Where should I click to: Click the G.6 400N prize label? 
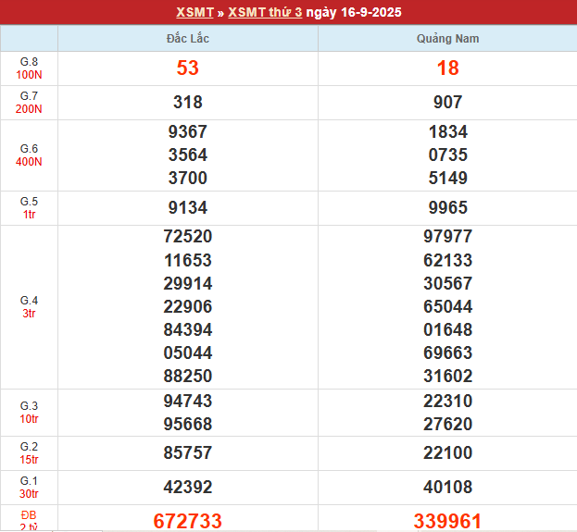pyautogui.click(x=29, y=155)
